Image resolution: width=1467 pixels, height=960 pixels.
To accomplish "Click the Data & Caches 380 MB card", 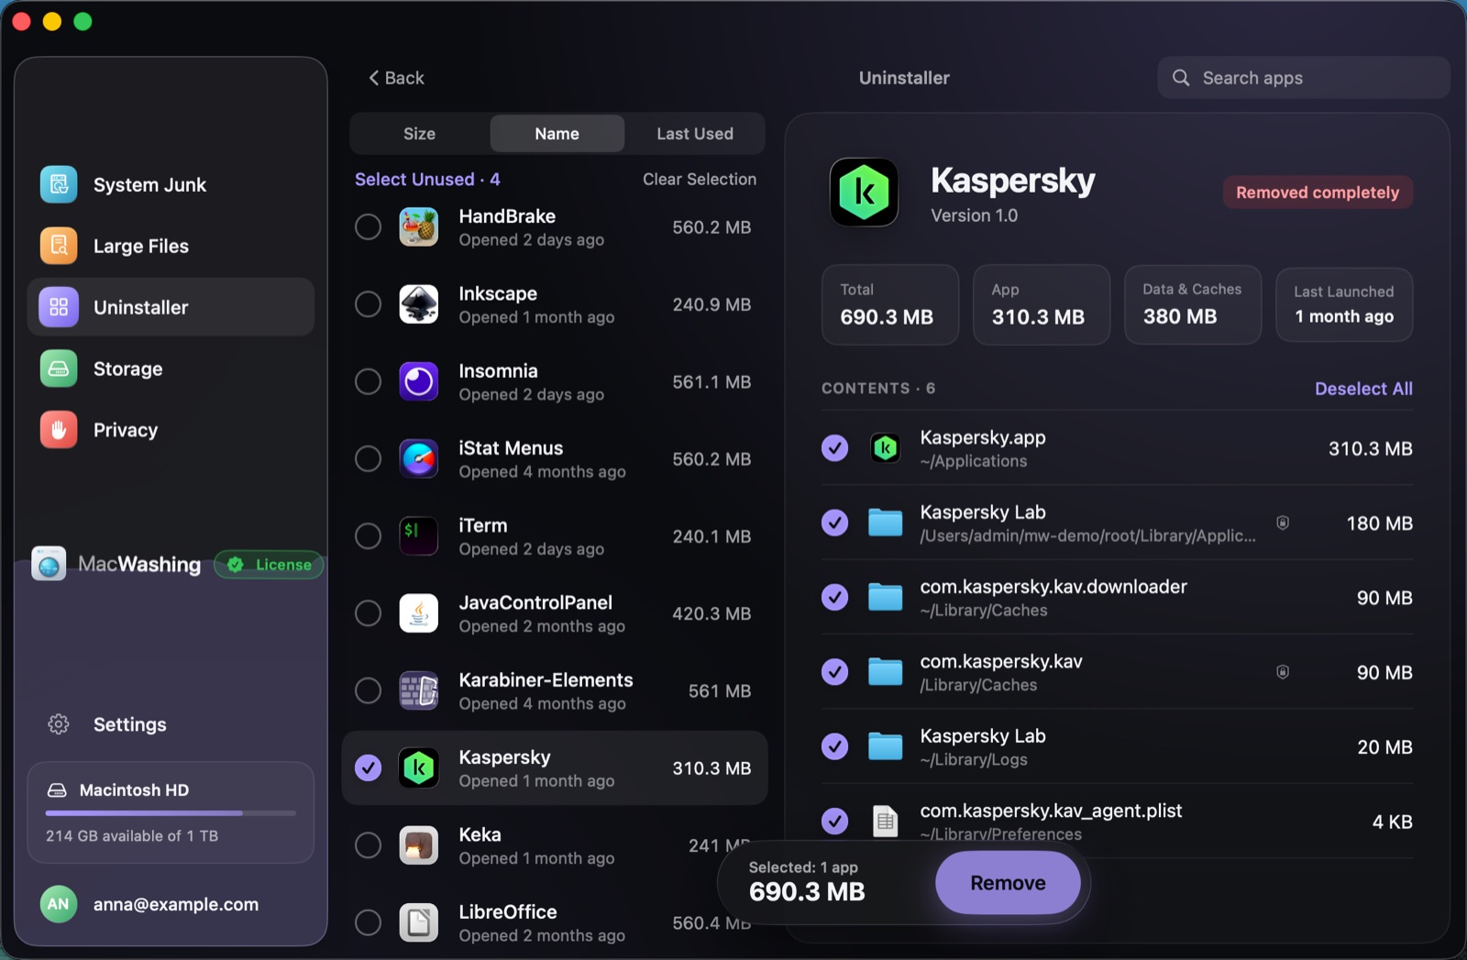I will point(1192,304).
